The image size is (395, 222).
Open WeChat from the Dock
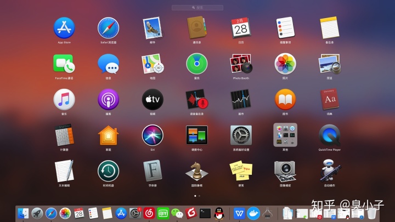[x=177, y=213]
